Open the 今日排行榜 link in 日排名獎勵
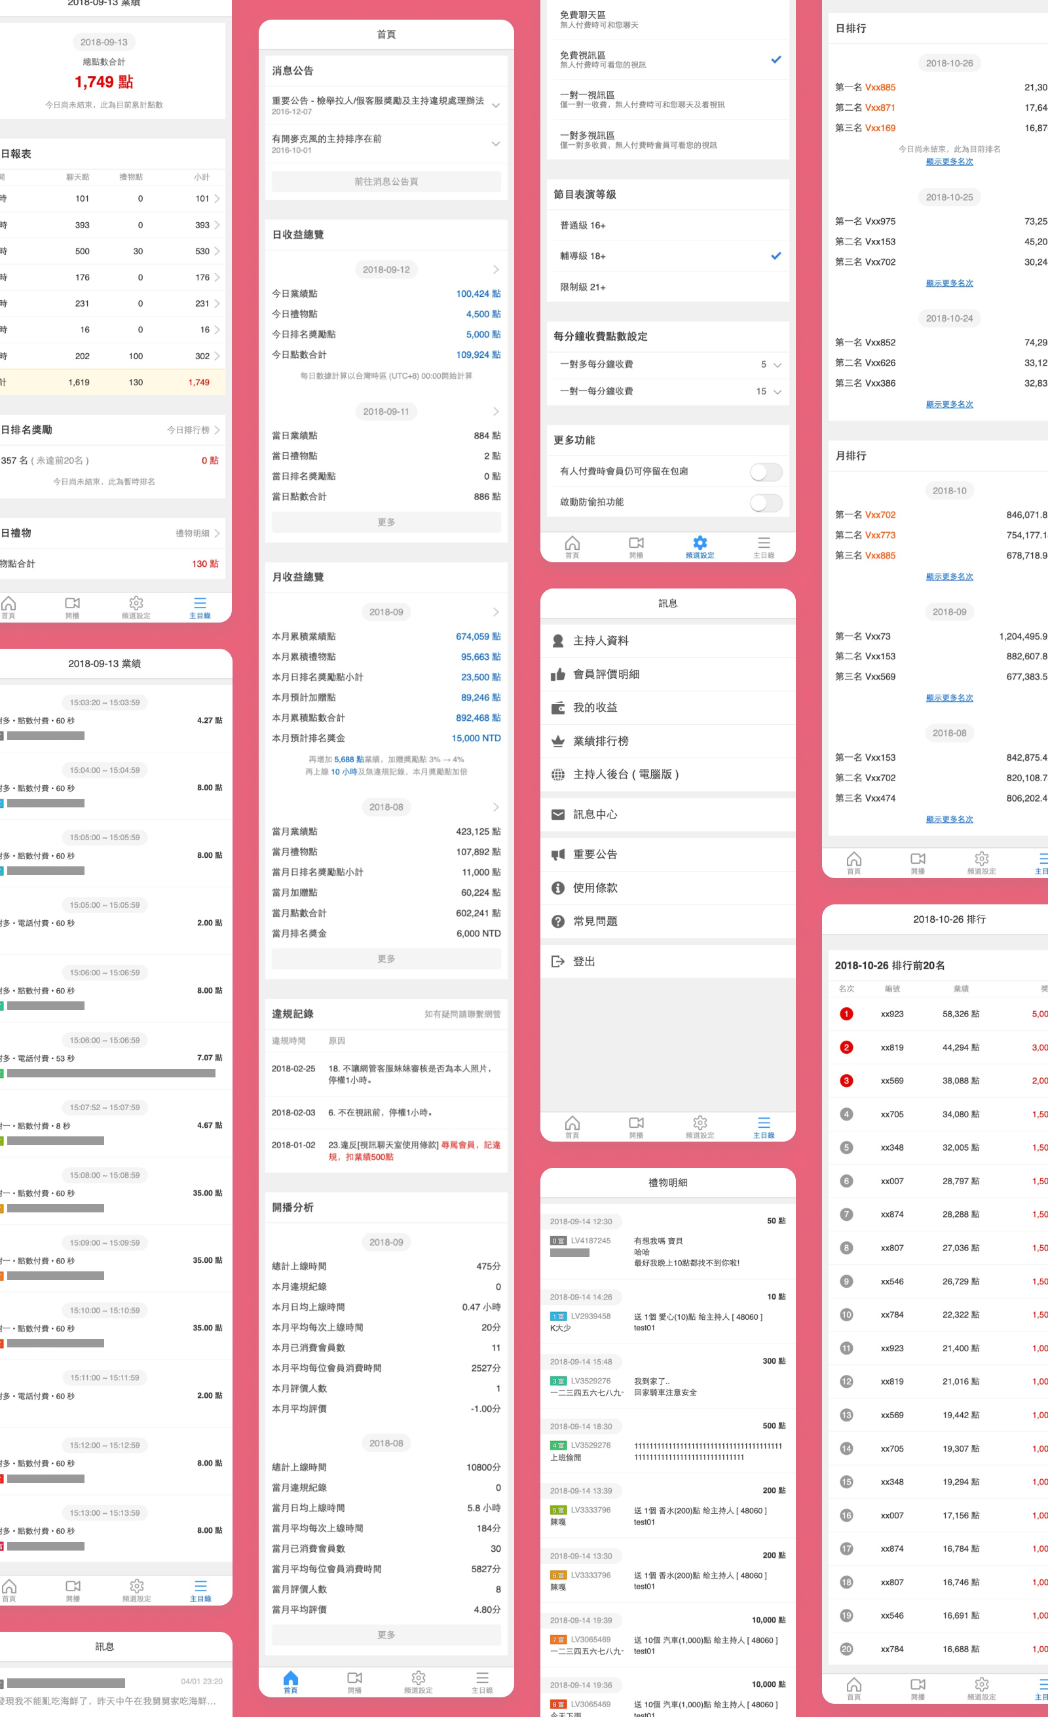1048x1717 pixels. click(193, 430)
